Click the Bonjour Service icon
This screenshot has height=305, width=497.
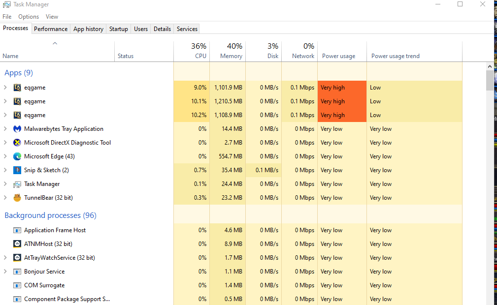(x=17, y=272)
